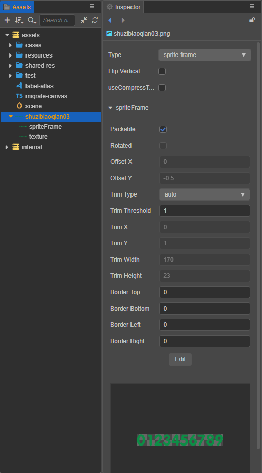262x473 pixels.
Task: Expand the cases folder
Action: 10,45
